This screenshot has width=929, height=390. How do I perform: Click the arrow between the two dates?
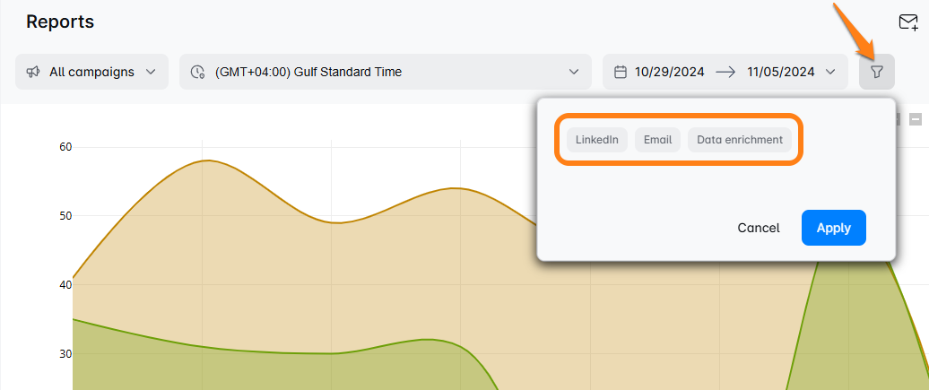[725, 72]
